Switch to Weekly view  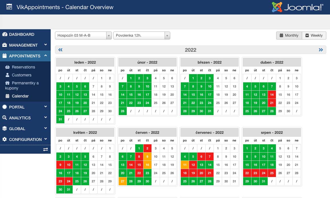tap(314, 36)
